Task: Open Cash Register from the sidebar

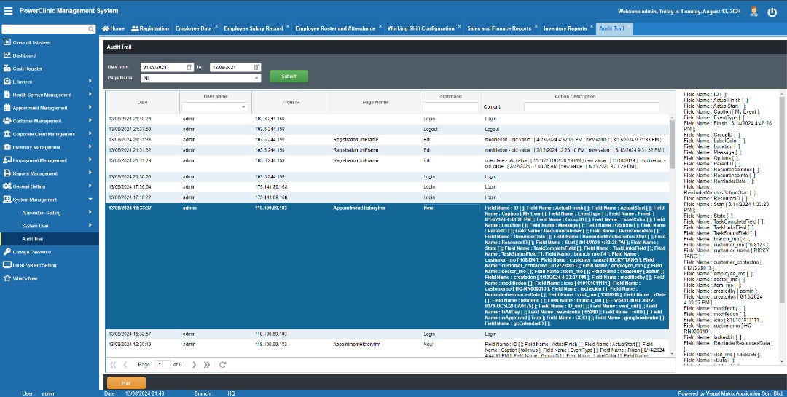Action: (x=28, y=68)
